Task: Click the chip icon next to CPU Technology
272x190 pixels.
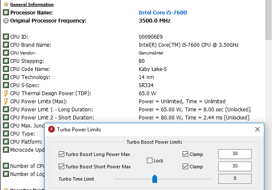Action: [6, 77]
